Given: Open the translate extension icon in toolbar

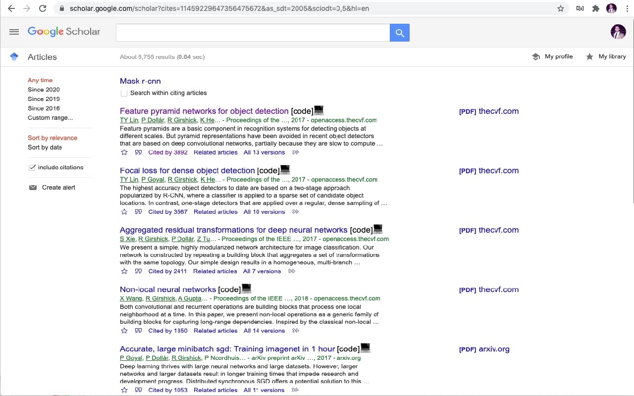Looking at the screenshot, I should coord(580,8).
